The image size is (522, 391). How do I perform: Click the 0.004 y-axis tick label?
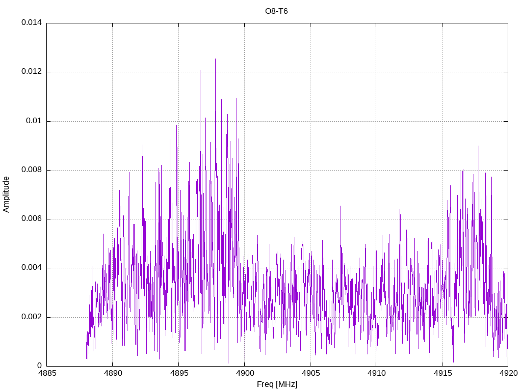click(x=32, y=268)
